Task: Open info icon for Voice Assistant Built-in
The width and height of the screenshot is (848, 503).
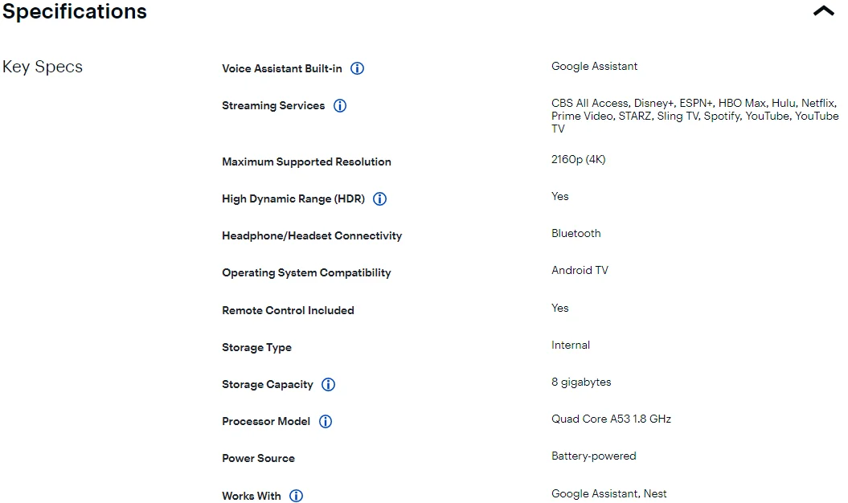Action: point(357,68)
